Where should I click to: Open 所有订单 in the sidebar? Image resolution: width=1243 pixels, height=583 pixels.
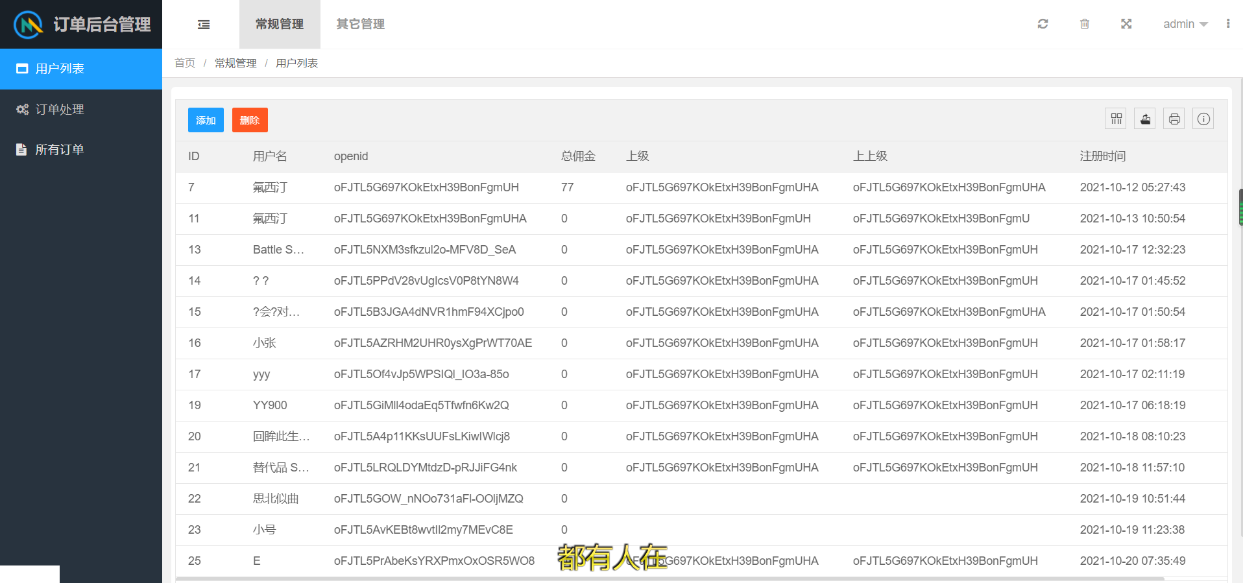point(81,150)
